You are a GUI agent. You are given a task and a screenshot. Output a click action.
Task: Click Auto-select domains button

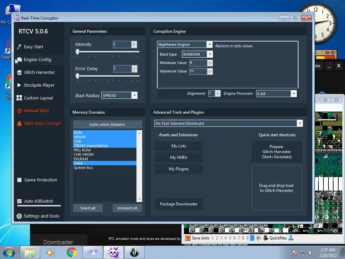[x=107, y=124]
